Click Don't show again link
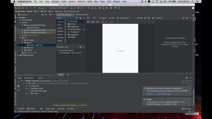Screen dimensions: 212x119 click(x=164, y=94)
